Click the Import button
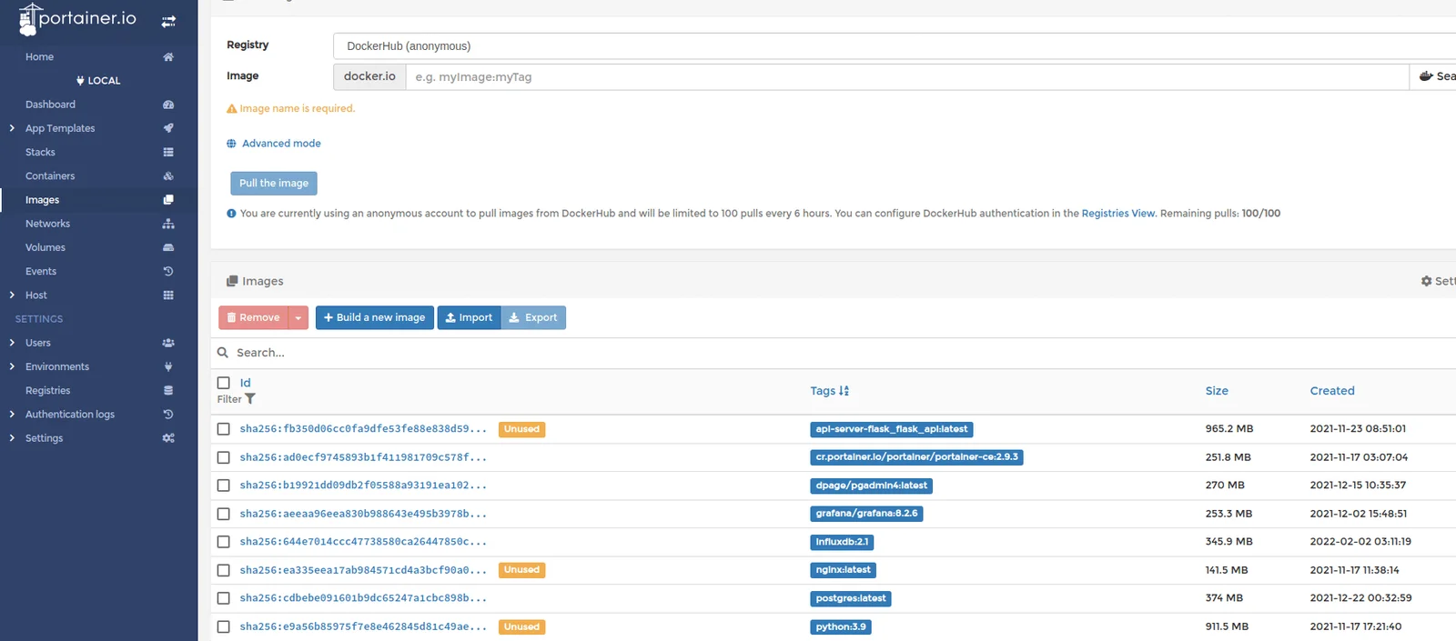 point(469,317)
